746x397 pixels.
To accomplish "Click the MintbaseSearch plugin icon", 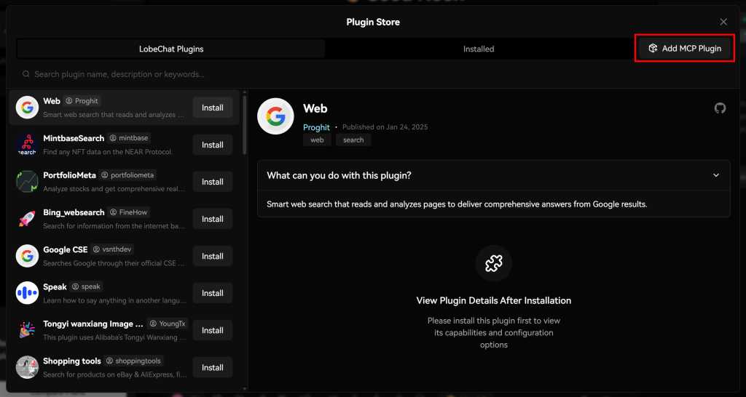I will (27, 145).
